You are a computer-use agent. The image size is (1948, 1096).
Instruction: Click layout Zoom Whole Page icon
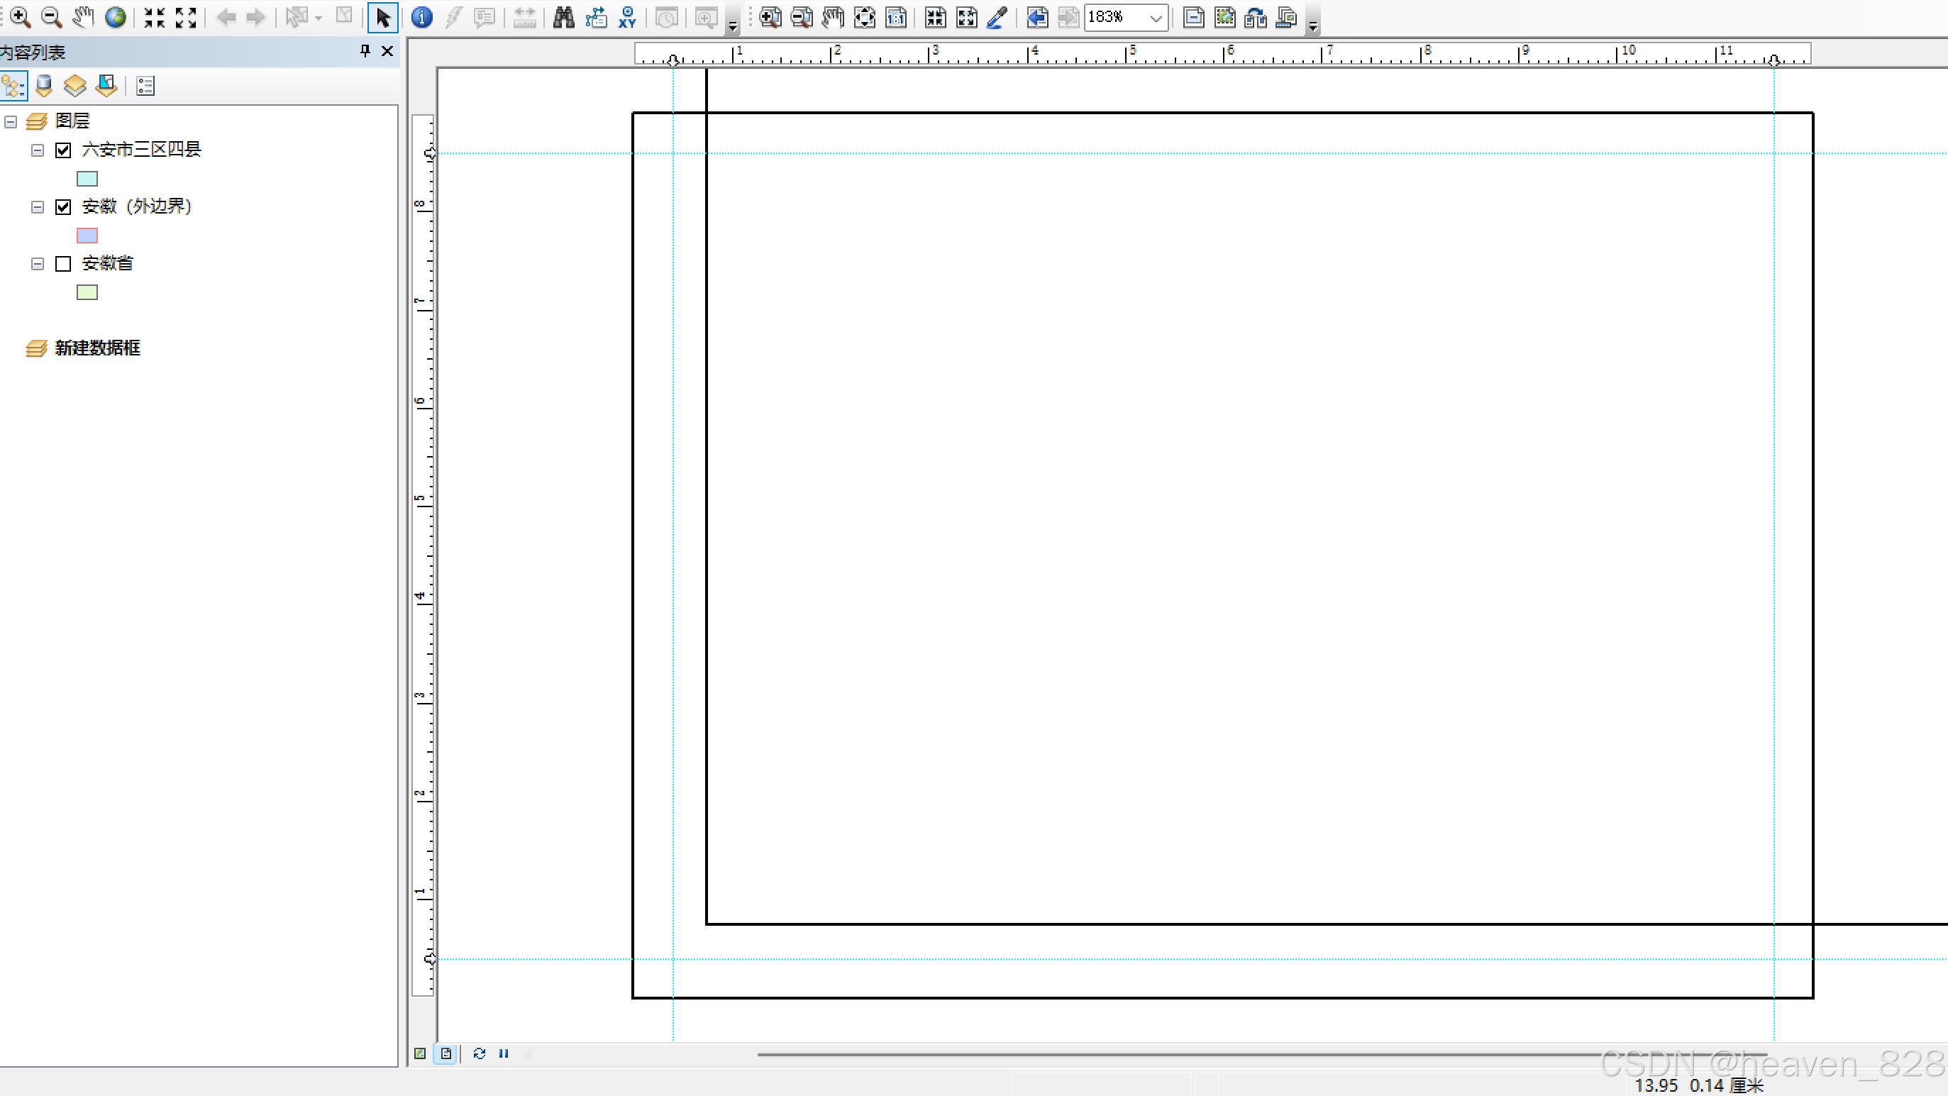(x=864, y=16)
